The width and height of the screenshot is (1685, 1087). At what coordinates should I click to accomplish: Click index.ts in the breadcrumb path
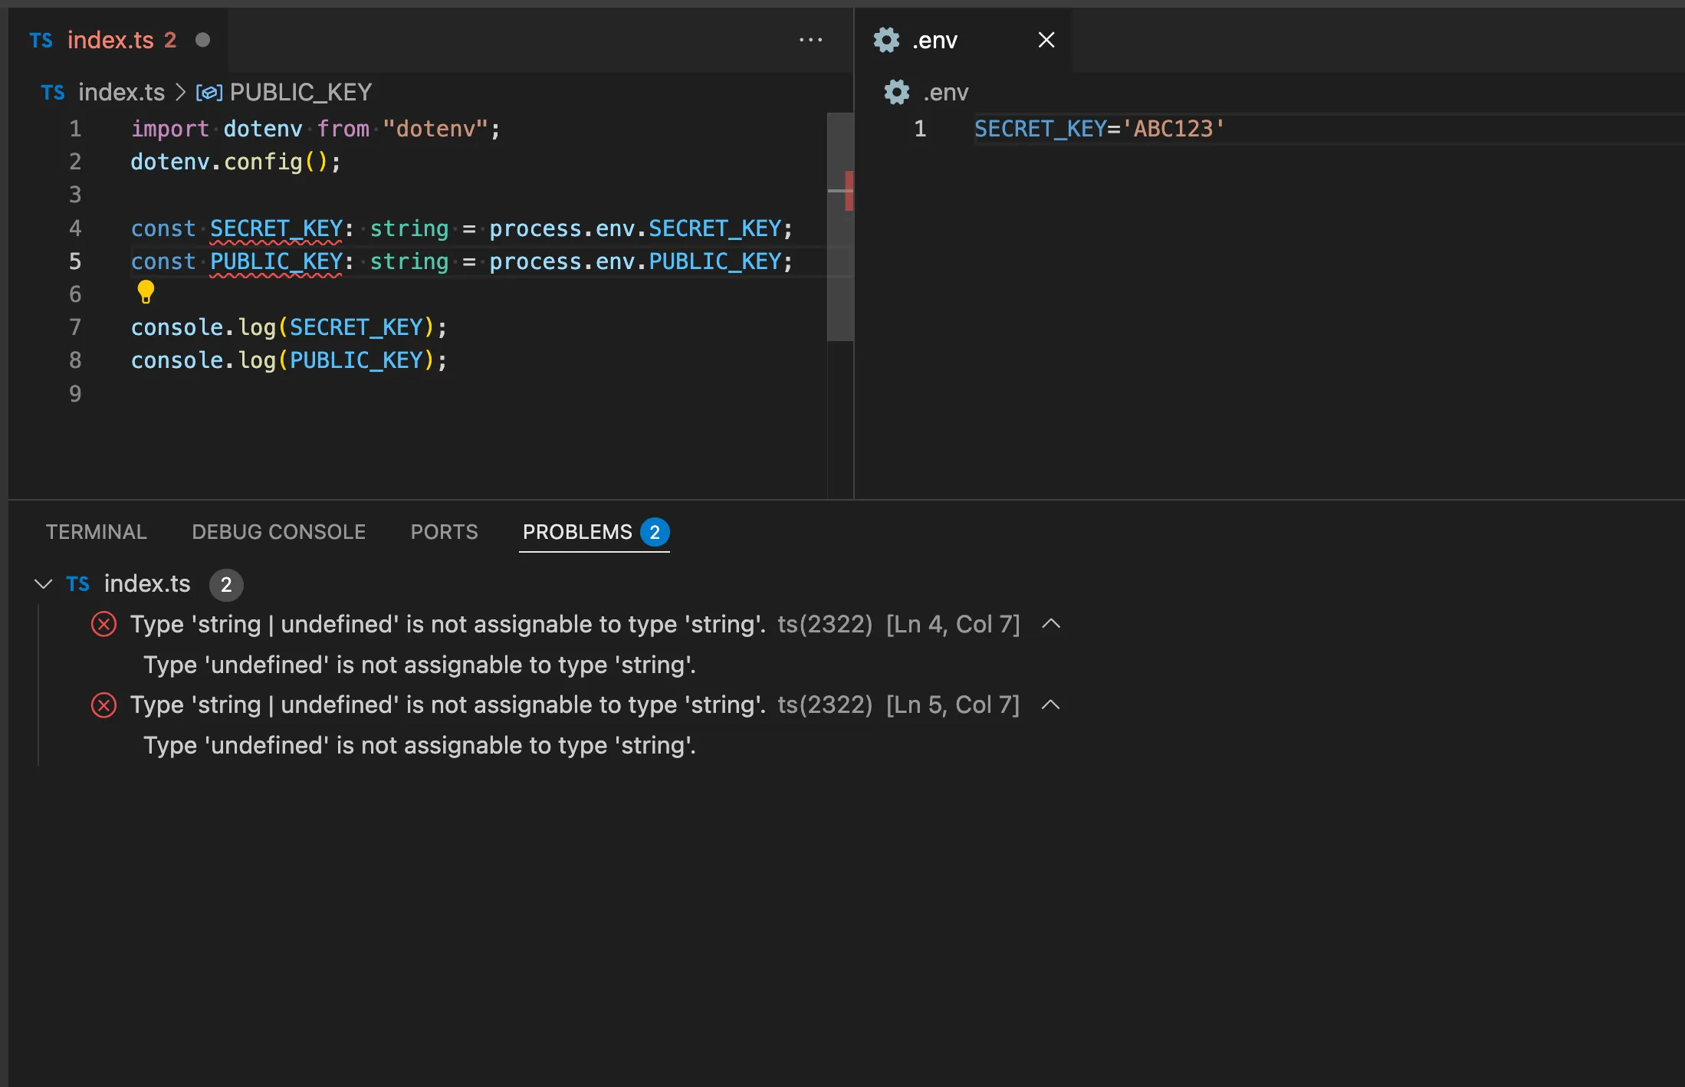pyautogui.click(x=121, y=93)
